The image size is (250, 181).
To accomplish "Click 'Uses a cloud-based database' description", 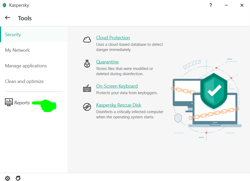I will pos(129,47).
